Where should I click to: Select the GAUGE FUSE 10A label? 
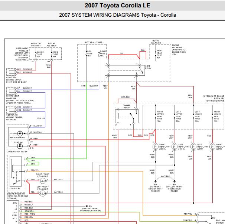pos(40,54)
